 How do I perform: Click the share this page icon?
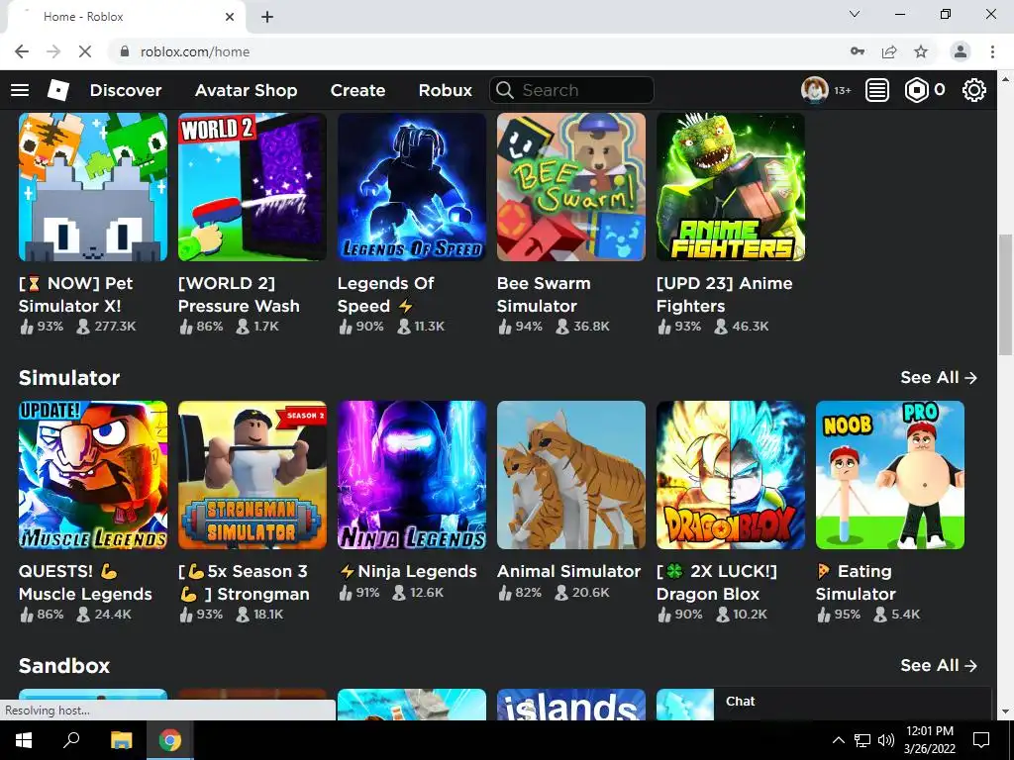point(889,51)
